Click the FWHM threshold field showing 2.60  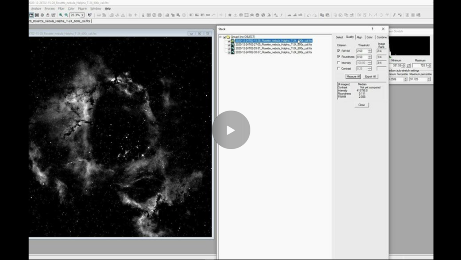coord(362,51)
